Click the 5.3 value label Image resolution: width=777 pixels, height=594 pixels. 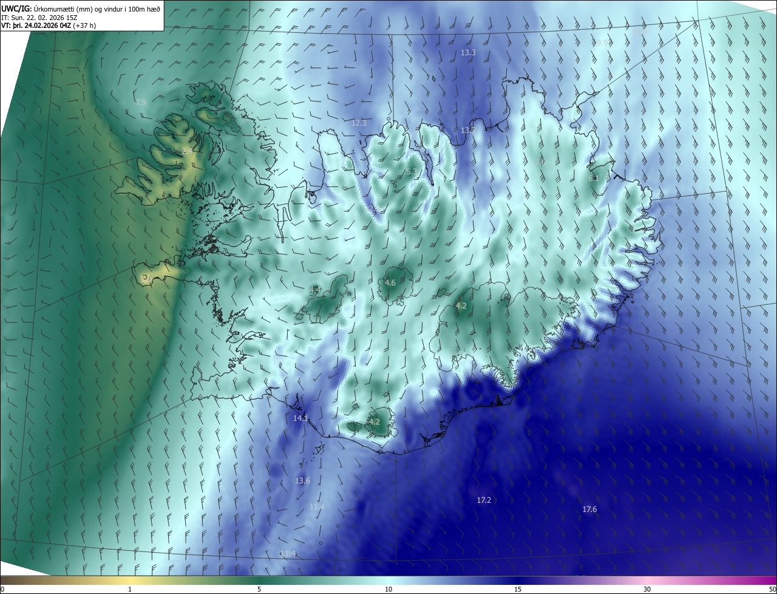pos(412,172)
